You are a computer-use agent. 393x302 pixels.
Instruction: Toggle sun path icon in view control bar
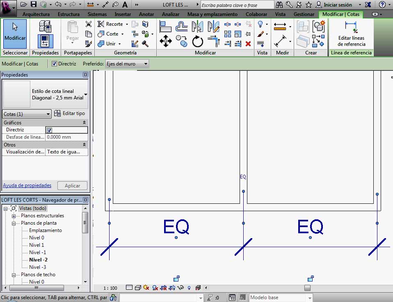tap(146, 288)
